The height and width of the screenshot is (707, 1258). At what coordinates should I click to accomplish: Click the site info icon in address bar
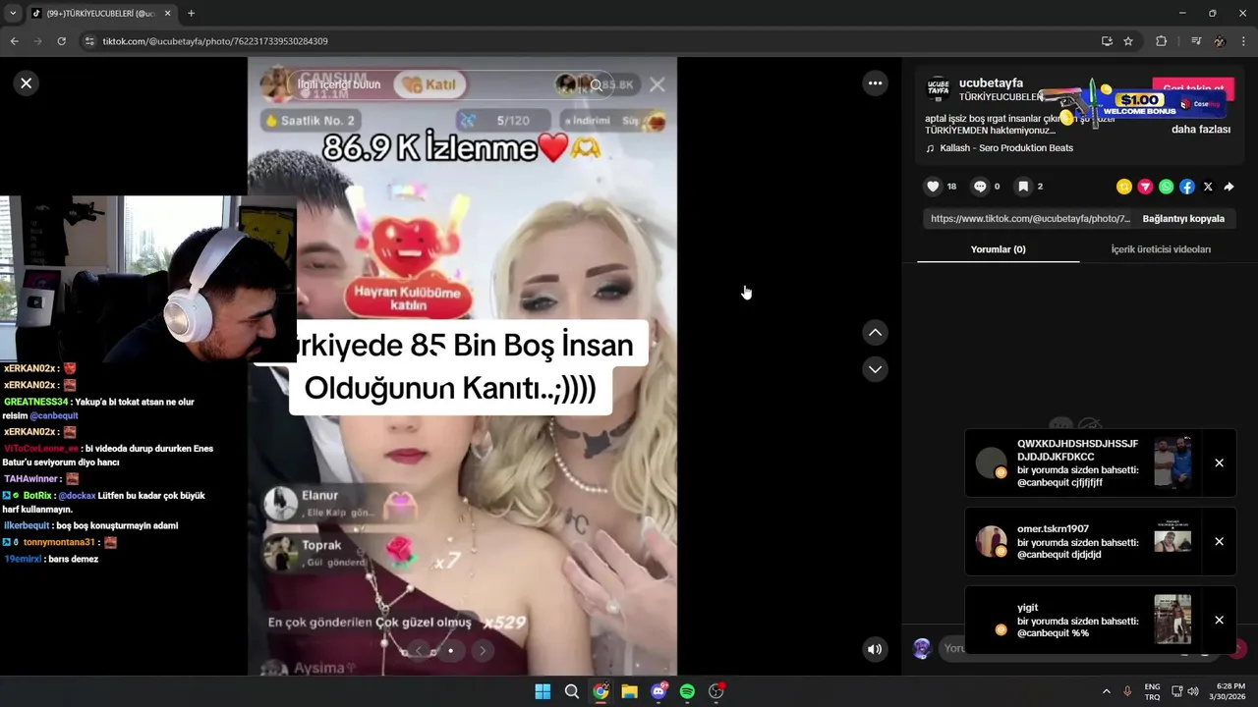coord(89,41)
